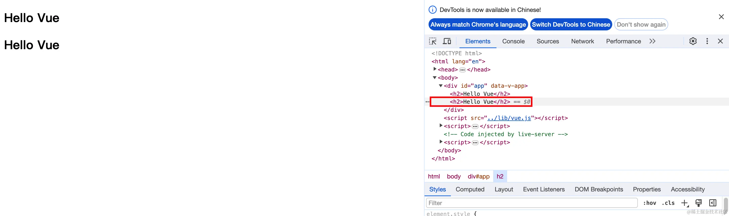729x216 pixels.
Task: Expand the script node after live-server comment
Action: click(441, 142)
